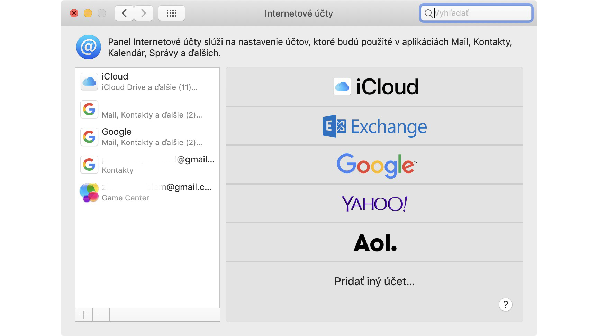The width and height of the screenshot is (598, 336).
Task: Choose Exchange account type
Action: 374,126
